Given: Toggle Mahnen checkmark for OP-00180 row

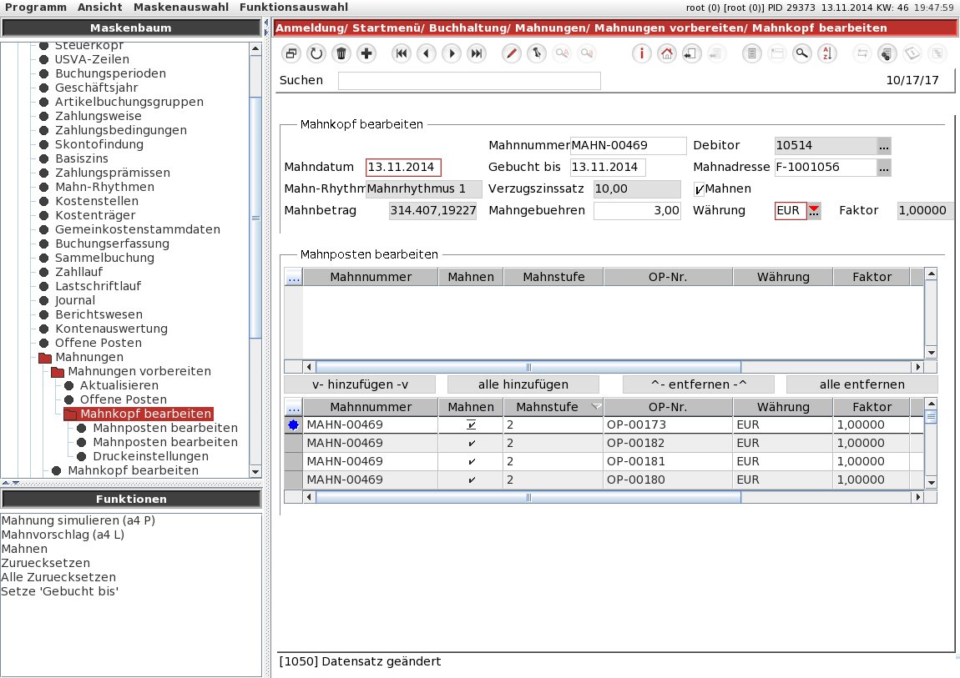Looking at the screenshot, I should [472, 480].
